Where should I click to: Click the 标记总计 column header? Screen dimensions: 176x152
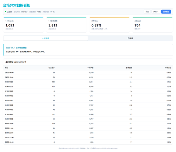(x=51, y=68)
